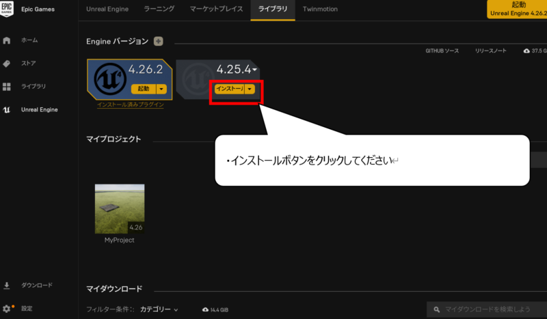Launch engine 4.26.2 with 起動 button

(144, 89)
